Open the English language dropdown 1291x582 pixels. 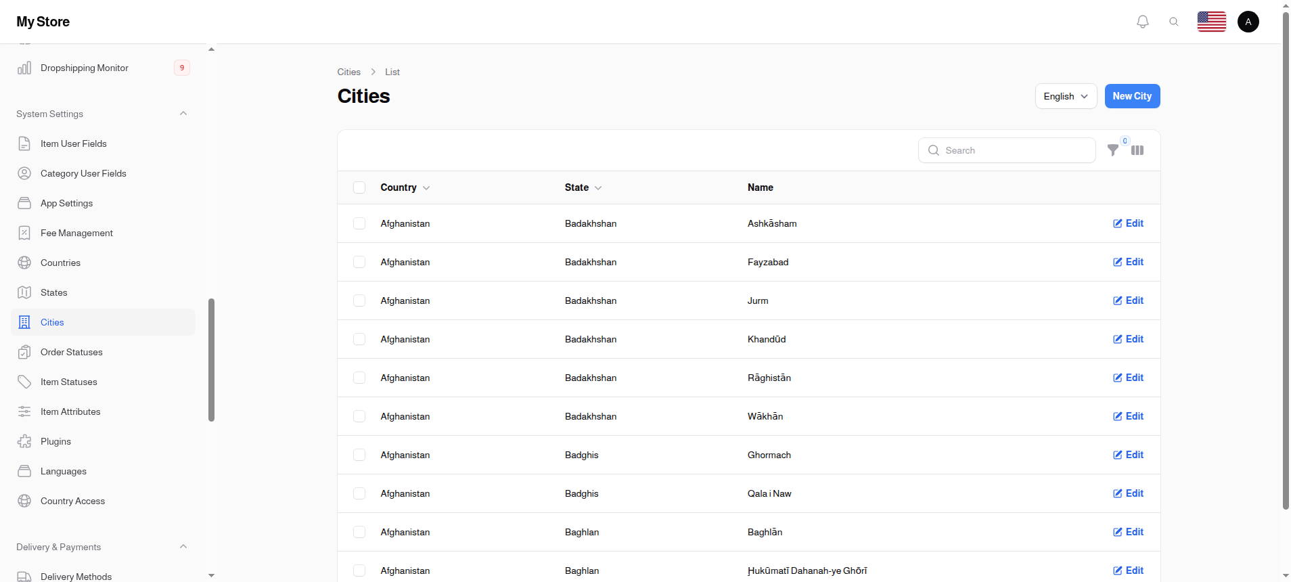coord(1066,96)
